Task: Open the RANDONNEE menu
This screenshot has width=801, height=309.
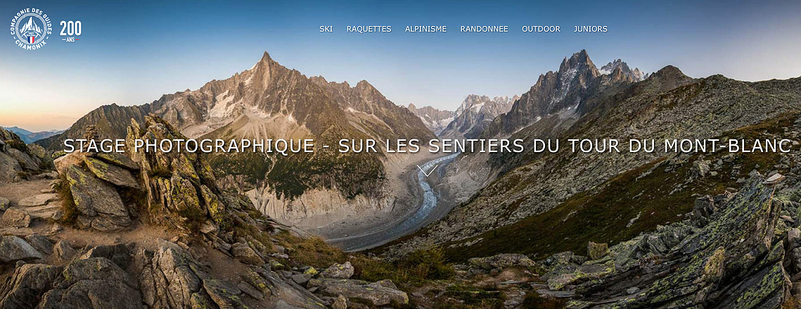Action: (x=484, y=29)
